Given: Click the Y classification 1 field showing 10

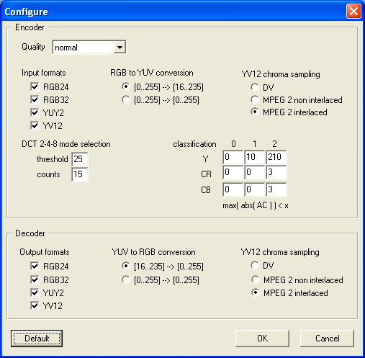Looking at the screenshot, I should [254, 157].
